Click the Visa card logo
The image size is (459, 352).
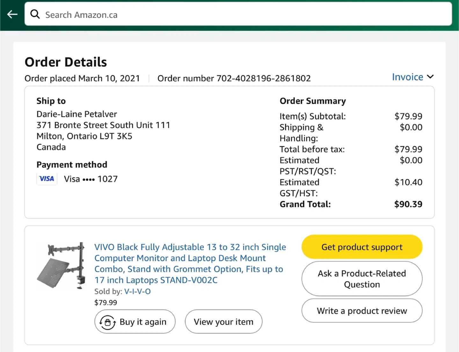point(47,179)
